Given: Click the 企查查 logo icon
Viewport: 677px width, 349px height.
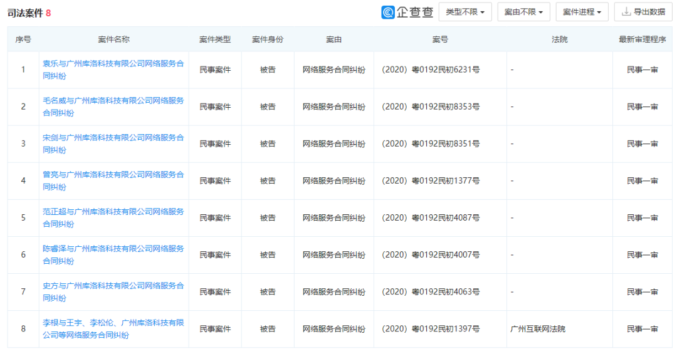Looking at the screenshot, I should [389, 13].
